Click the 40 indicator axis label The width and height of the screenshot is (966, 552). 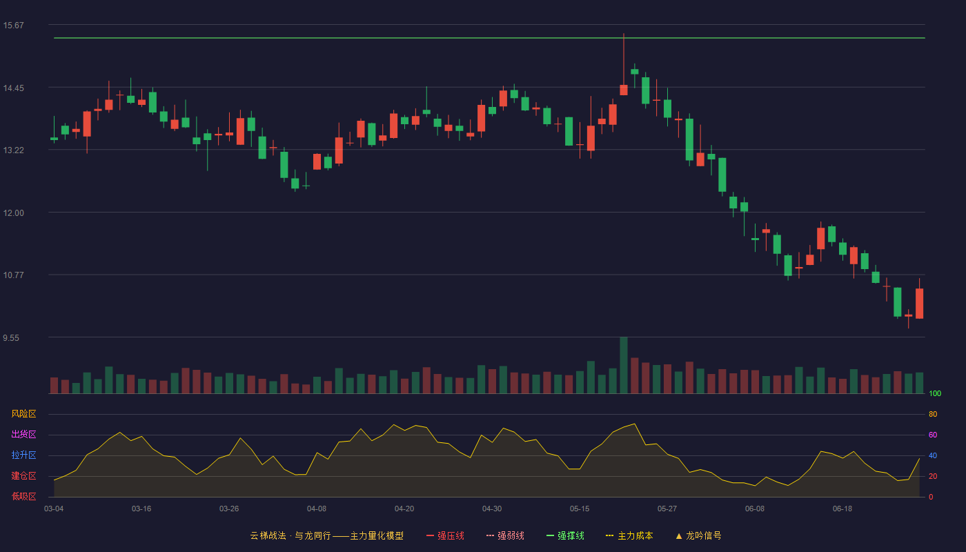(933, 456)
